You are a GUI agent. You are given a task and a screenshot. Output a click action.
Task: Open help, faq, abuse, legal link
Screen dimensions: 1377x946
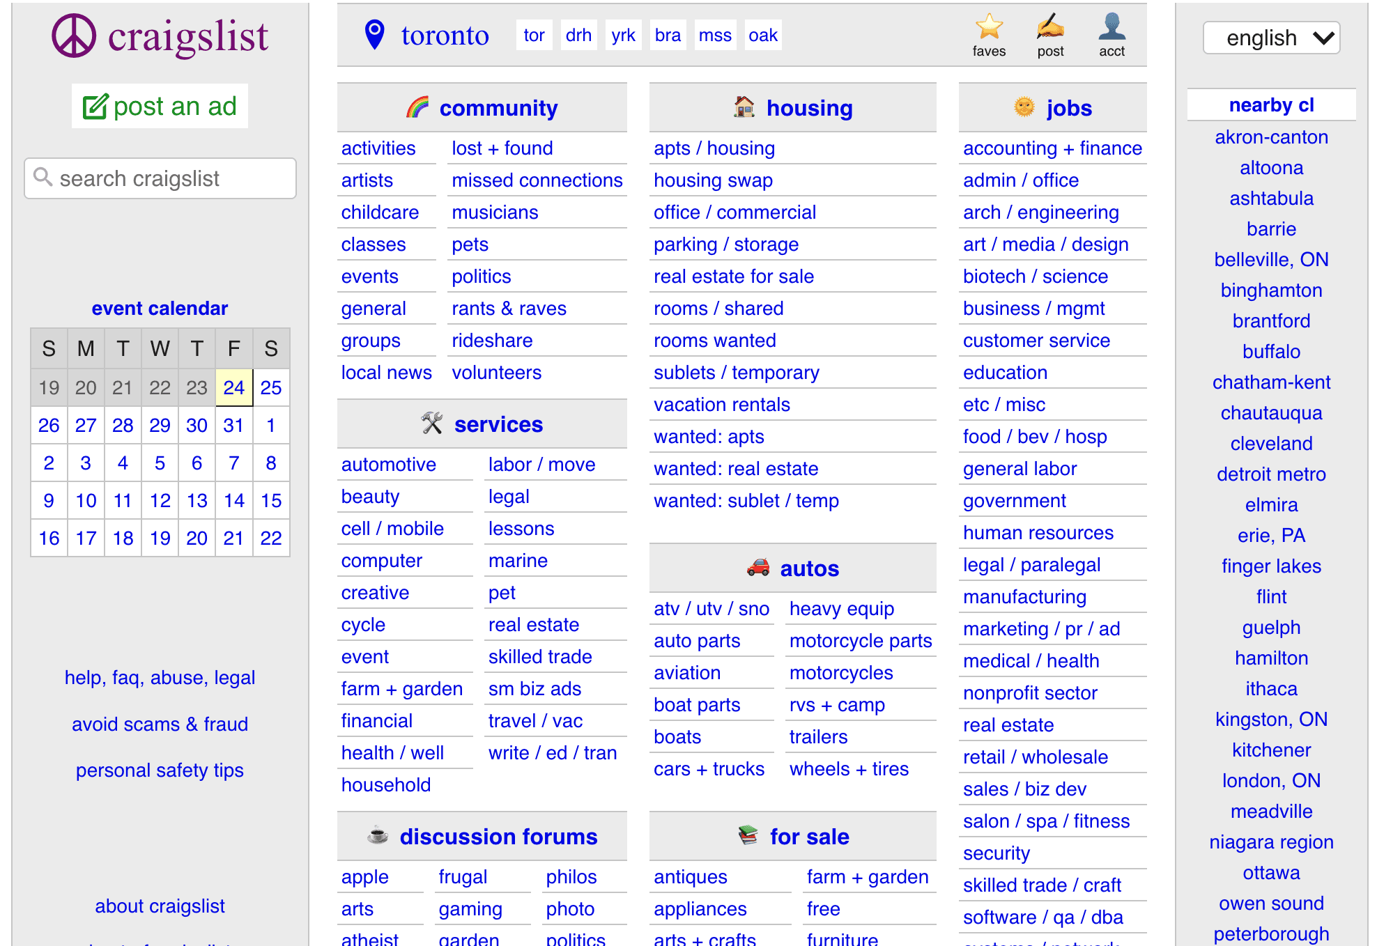click(x=160, y=677)
